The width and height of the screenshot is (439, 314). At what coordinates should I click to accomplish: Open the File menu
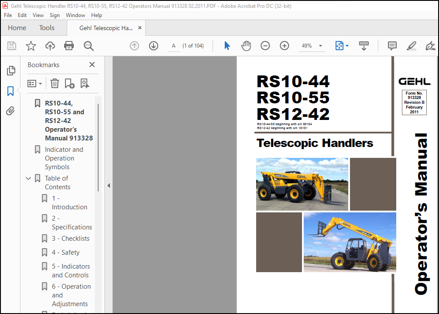click(x=8, y=15)
